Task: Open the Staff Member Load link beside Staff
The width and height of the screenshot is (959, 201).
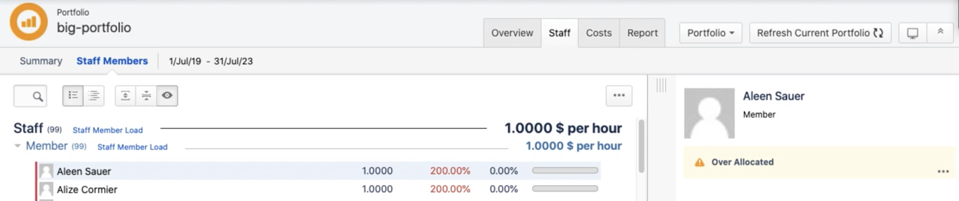Action: click(x=108, y=130)
